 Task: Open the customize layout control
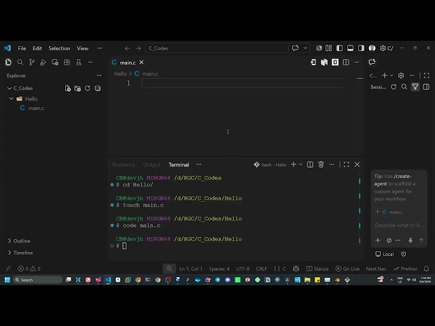[x=329, y=48]
